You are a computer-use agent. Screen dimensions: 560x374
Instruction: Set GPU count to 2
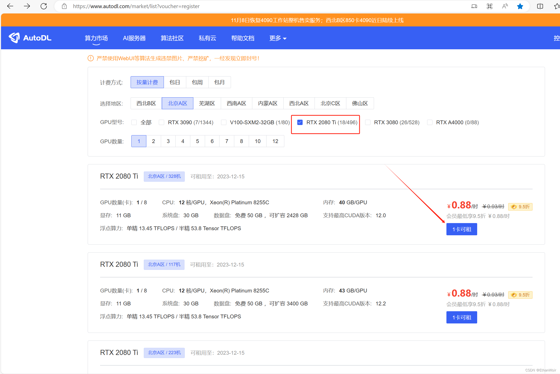click(x=153, y=141)
